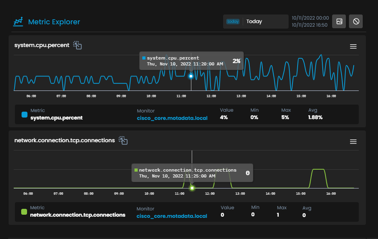Click the small 'today' badge
The image size is (378, 239).
tap(233, 22)
